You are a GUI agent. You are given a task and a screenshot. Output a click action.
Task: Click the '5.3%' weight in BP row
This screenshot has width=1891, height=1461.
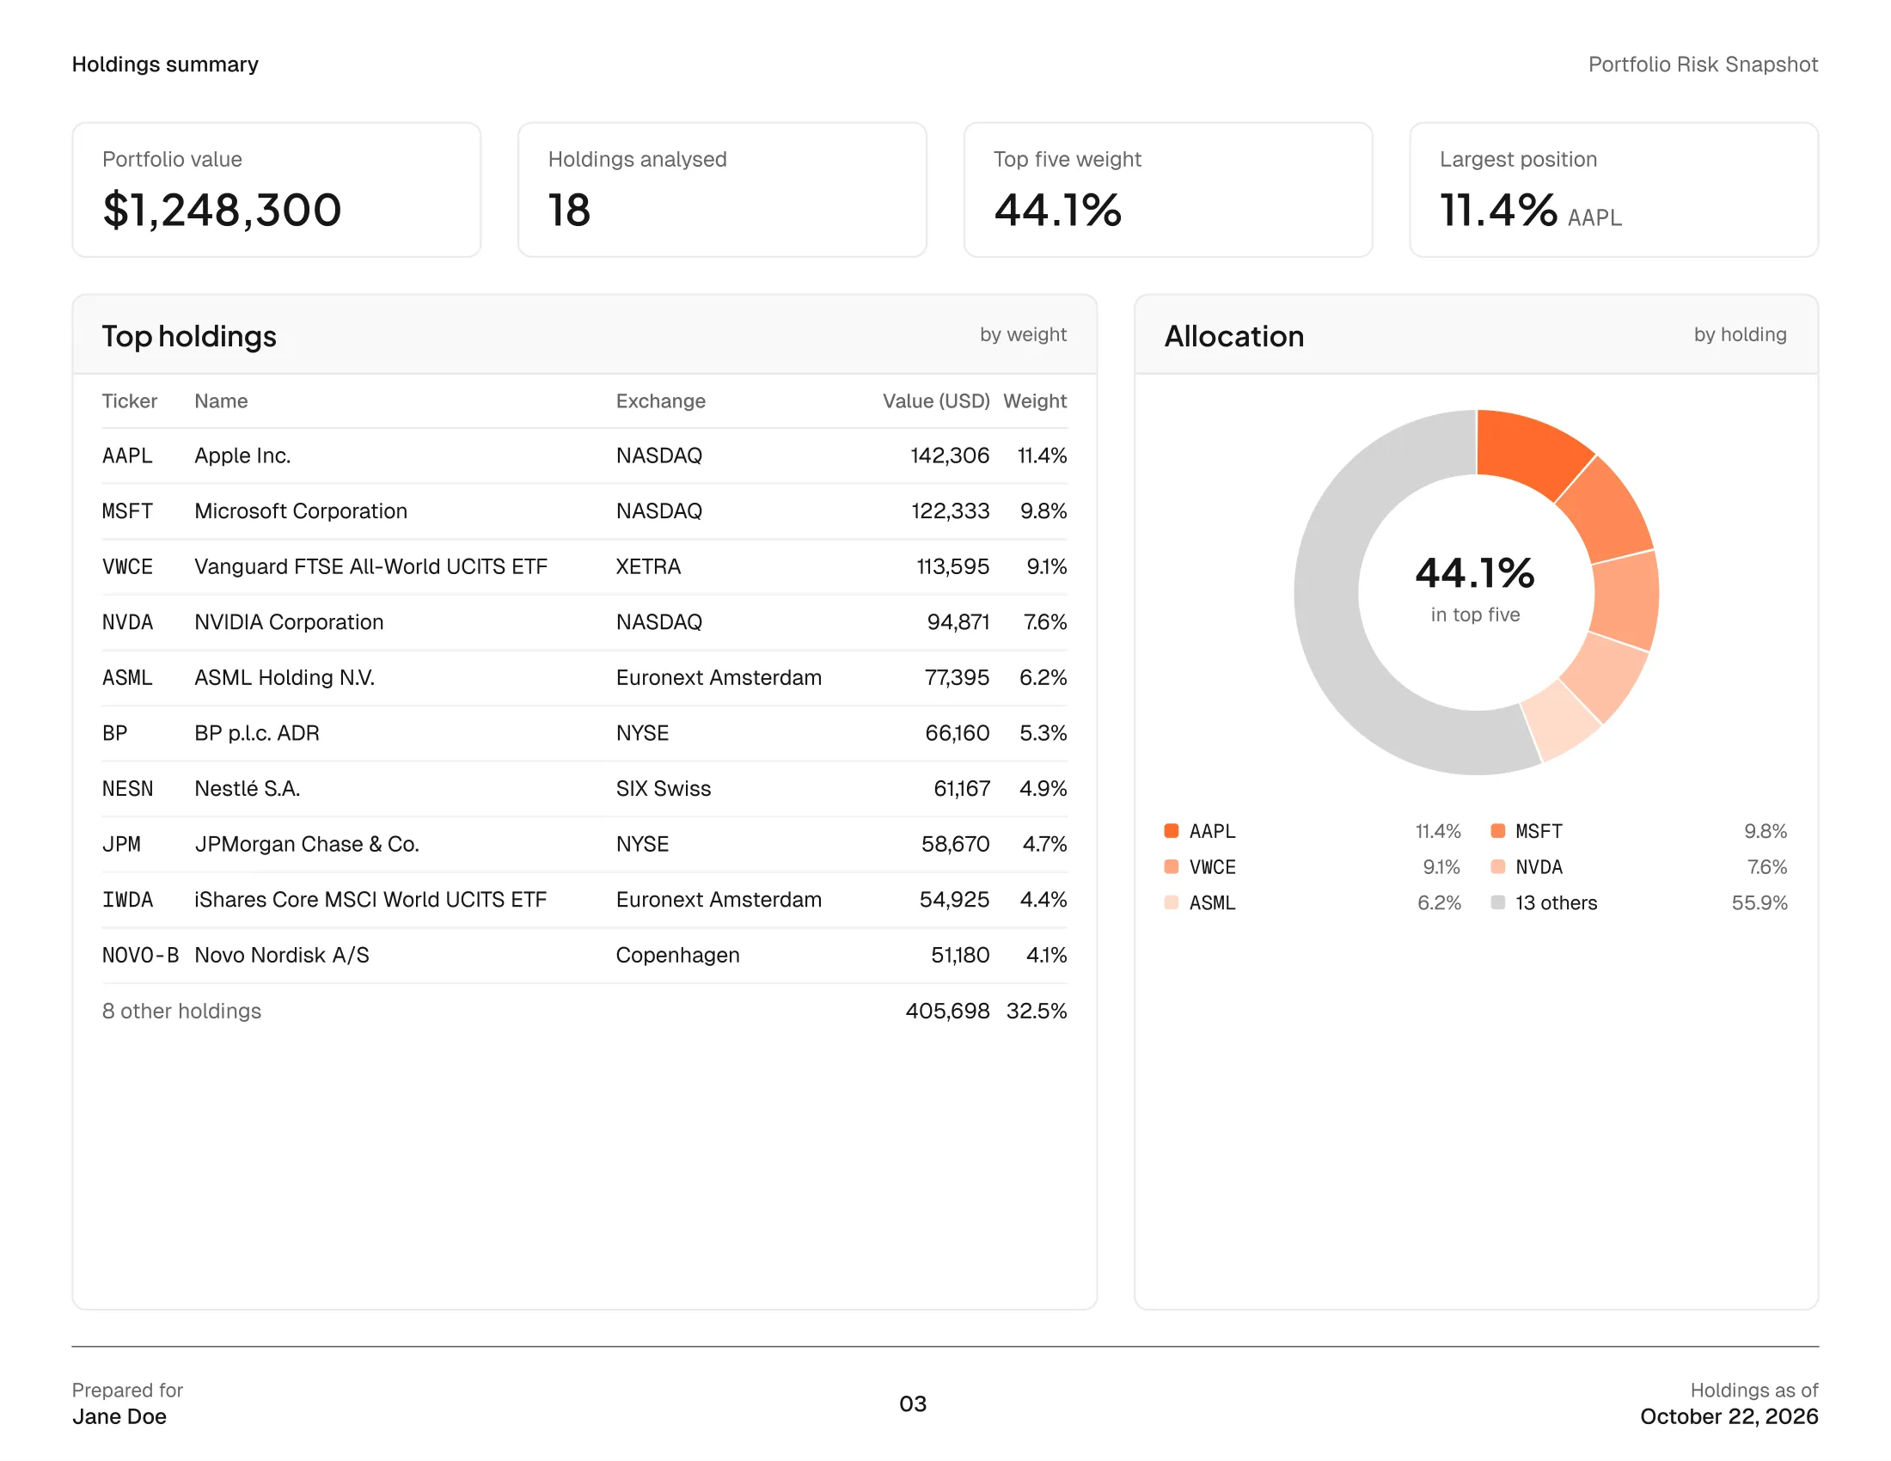1043,733
